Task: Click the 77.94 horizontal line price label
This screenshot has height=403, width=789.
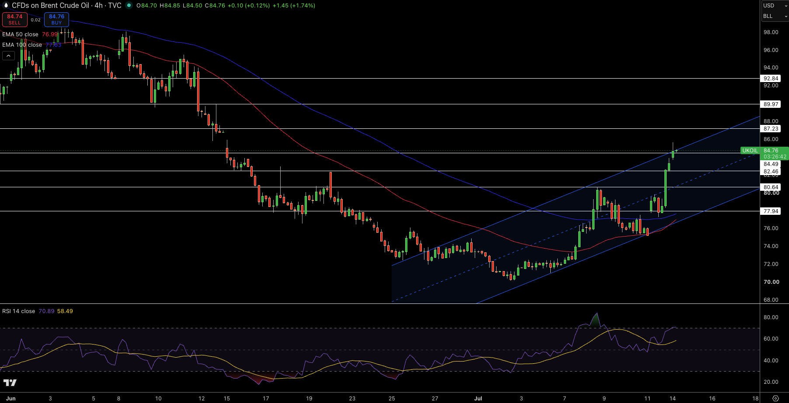Action: point(771,211)
